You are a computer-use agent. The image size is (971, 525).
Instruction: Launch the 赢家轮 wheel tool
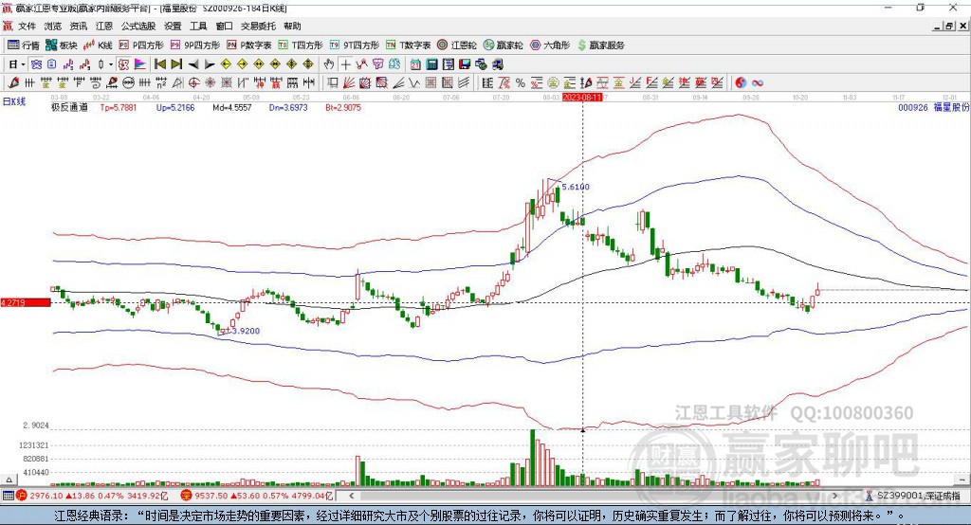pos(504,45)
